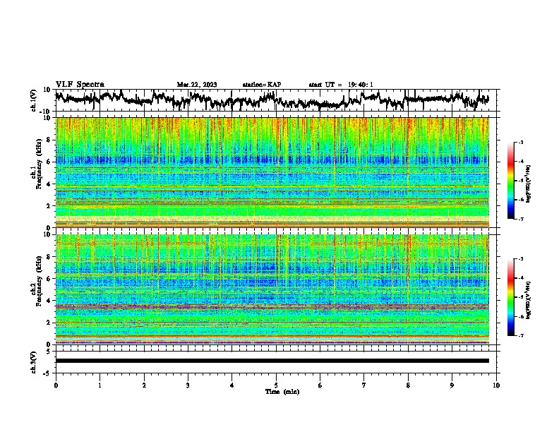Click the "2" kHz tick on ch.2 frequency axis
The image size is (559, 432).
49,323
